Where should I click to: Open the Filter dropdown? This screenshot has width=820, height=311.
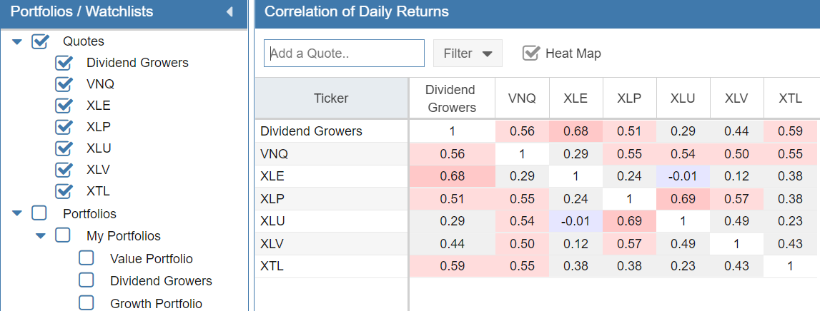[468, 53]
